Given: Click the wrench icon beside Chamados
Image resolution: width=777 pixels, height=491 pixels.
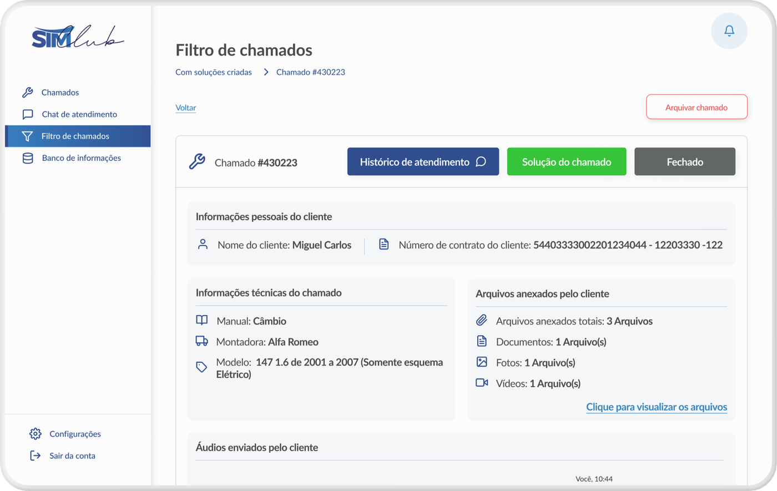Looking at the screenshot, I should [x=27, y=92].
